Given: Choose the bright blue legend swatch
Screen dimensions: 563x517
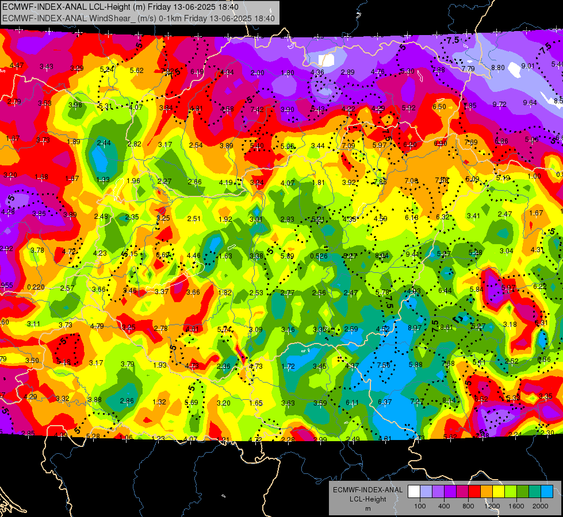Looking at the screenshot, I should point(547,492).
